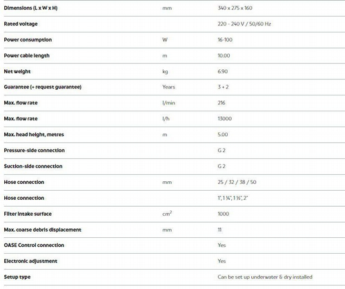Select the Power cable length label
The width and height of the screenshot is (345, 289).
[x=27, y=55]
